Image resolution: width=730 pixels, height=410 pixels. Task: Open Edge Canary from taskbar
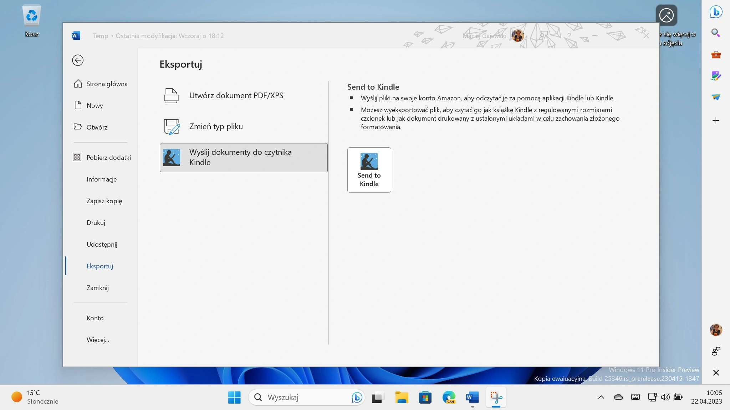[449, 397]
